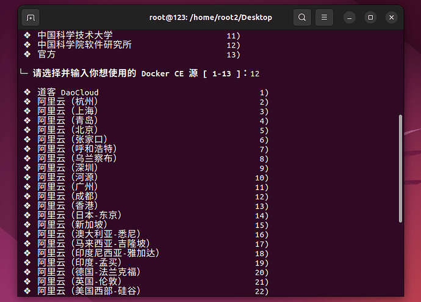Click the entered value 12 after prompt

[255, 74]
